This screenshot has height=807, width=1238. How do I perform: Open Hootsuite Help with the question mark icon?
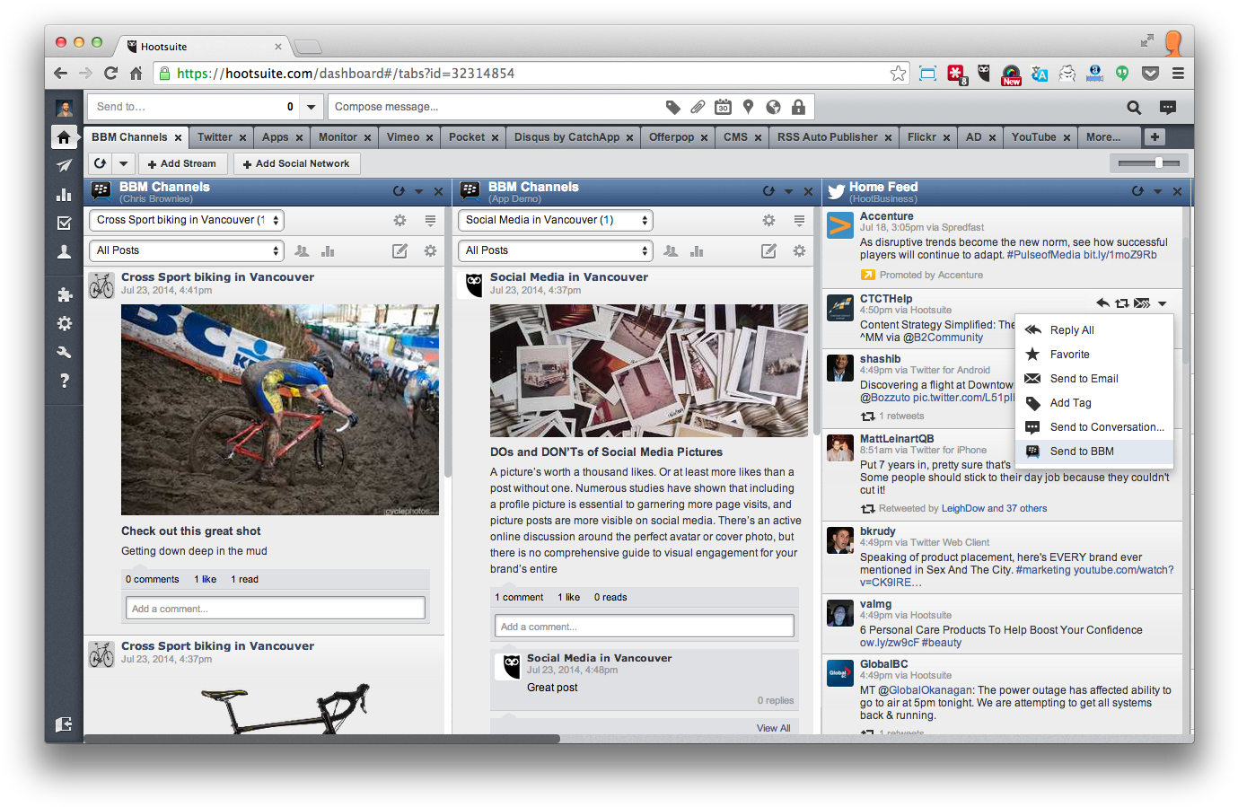[x=64, y=378]
